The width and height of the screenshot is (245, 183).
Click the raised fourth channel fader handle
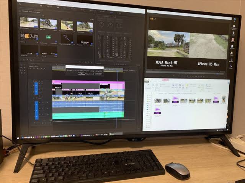pos(125,43)
